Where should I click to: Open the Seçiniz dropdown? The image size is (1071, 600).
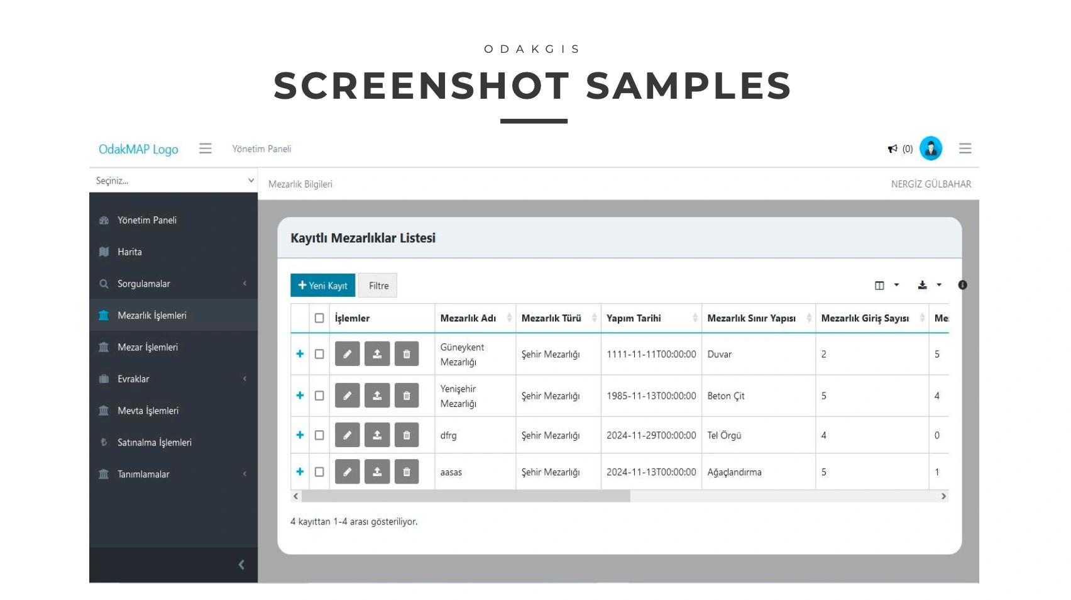tap(173, 181)
